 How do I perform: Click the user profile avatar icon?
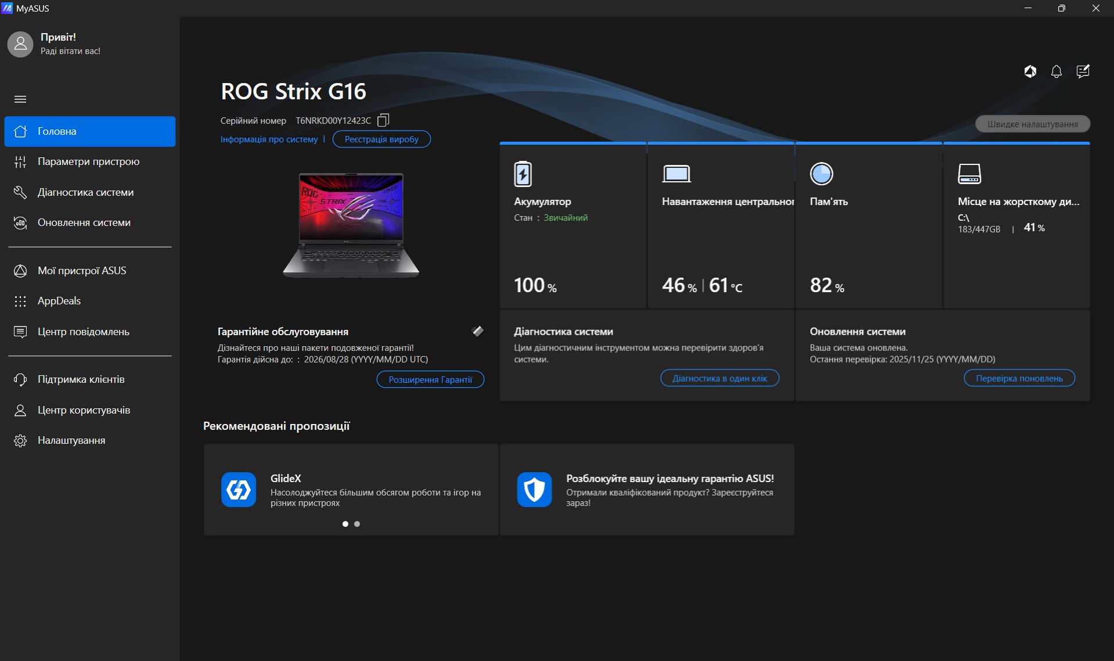[20, 44]
